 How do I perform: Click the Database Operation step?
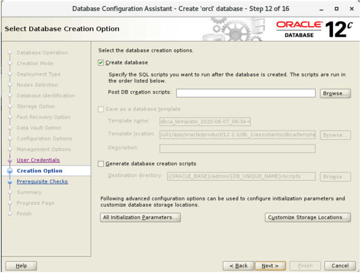coord(42,53)
